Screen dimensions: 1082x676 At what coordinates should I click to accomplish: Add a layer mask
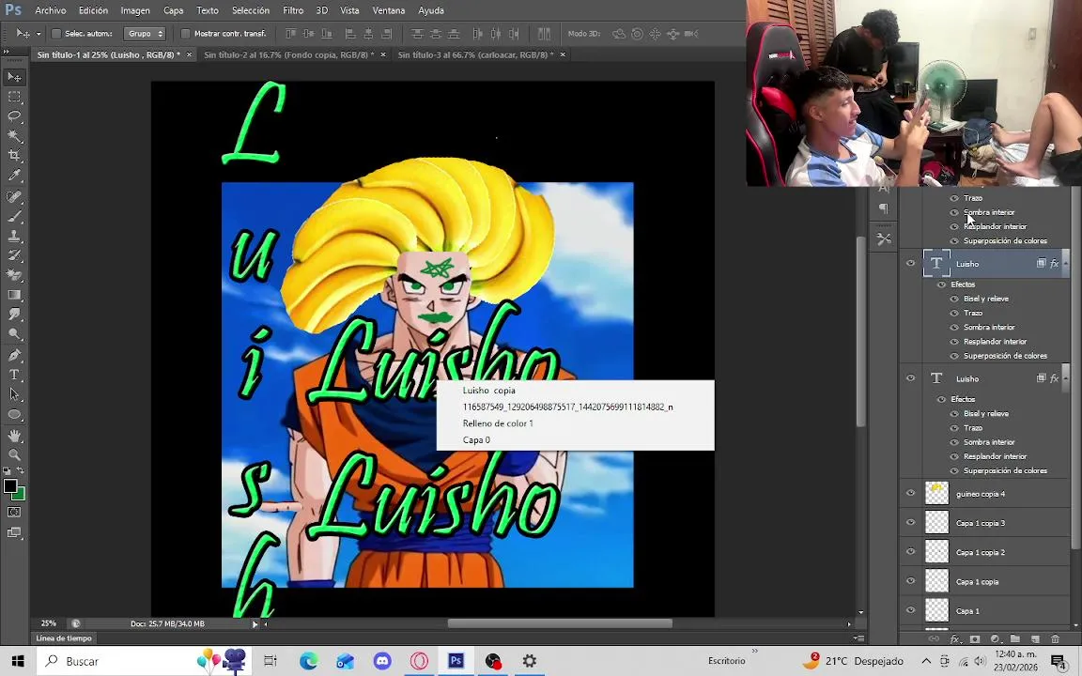click(x=974, y=639)
